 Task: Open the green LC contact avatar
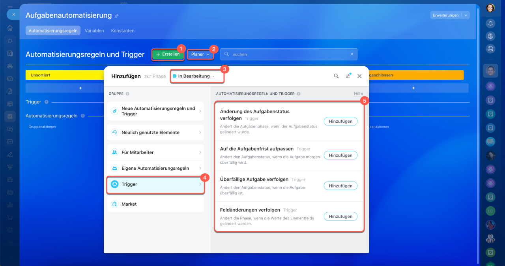click(490, 211)
